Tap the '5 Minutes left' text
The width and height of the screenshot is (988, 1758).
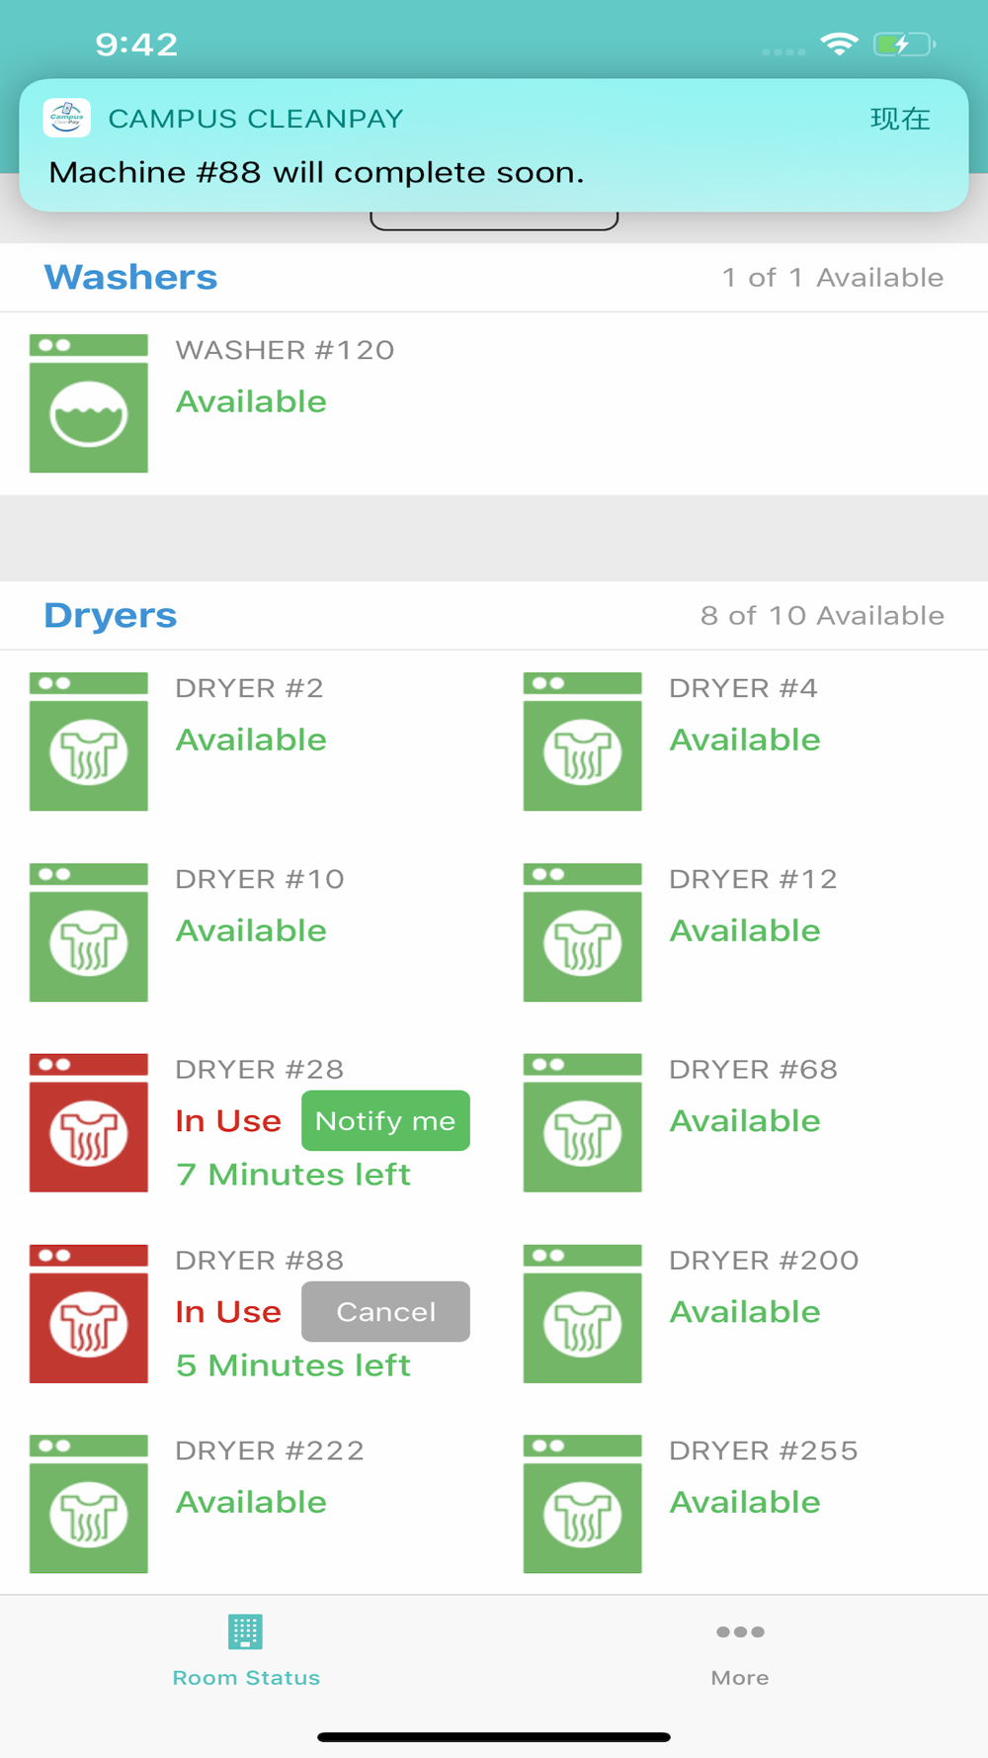[x=293, y=1365]
